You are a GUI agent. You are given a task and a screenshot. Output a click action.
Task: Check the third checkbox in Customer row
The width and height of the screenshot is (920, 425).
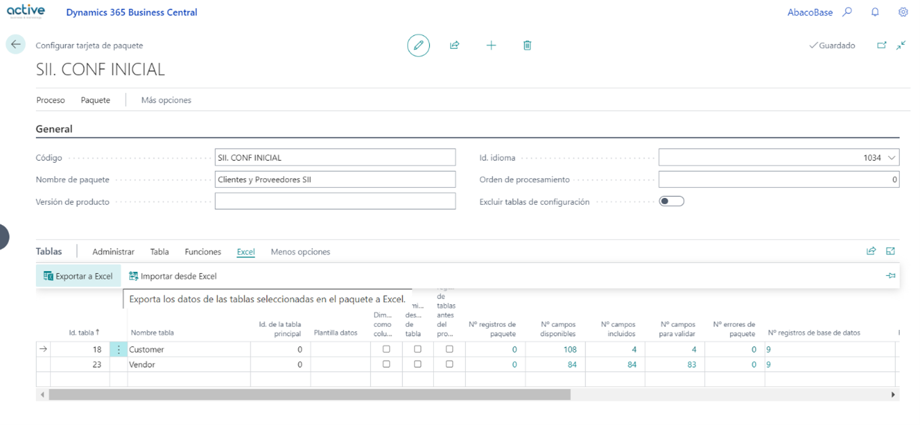pyautogui.click(x=449, y=349)
